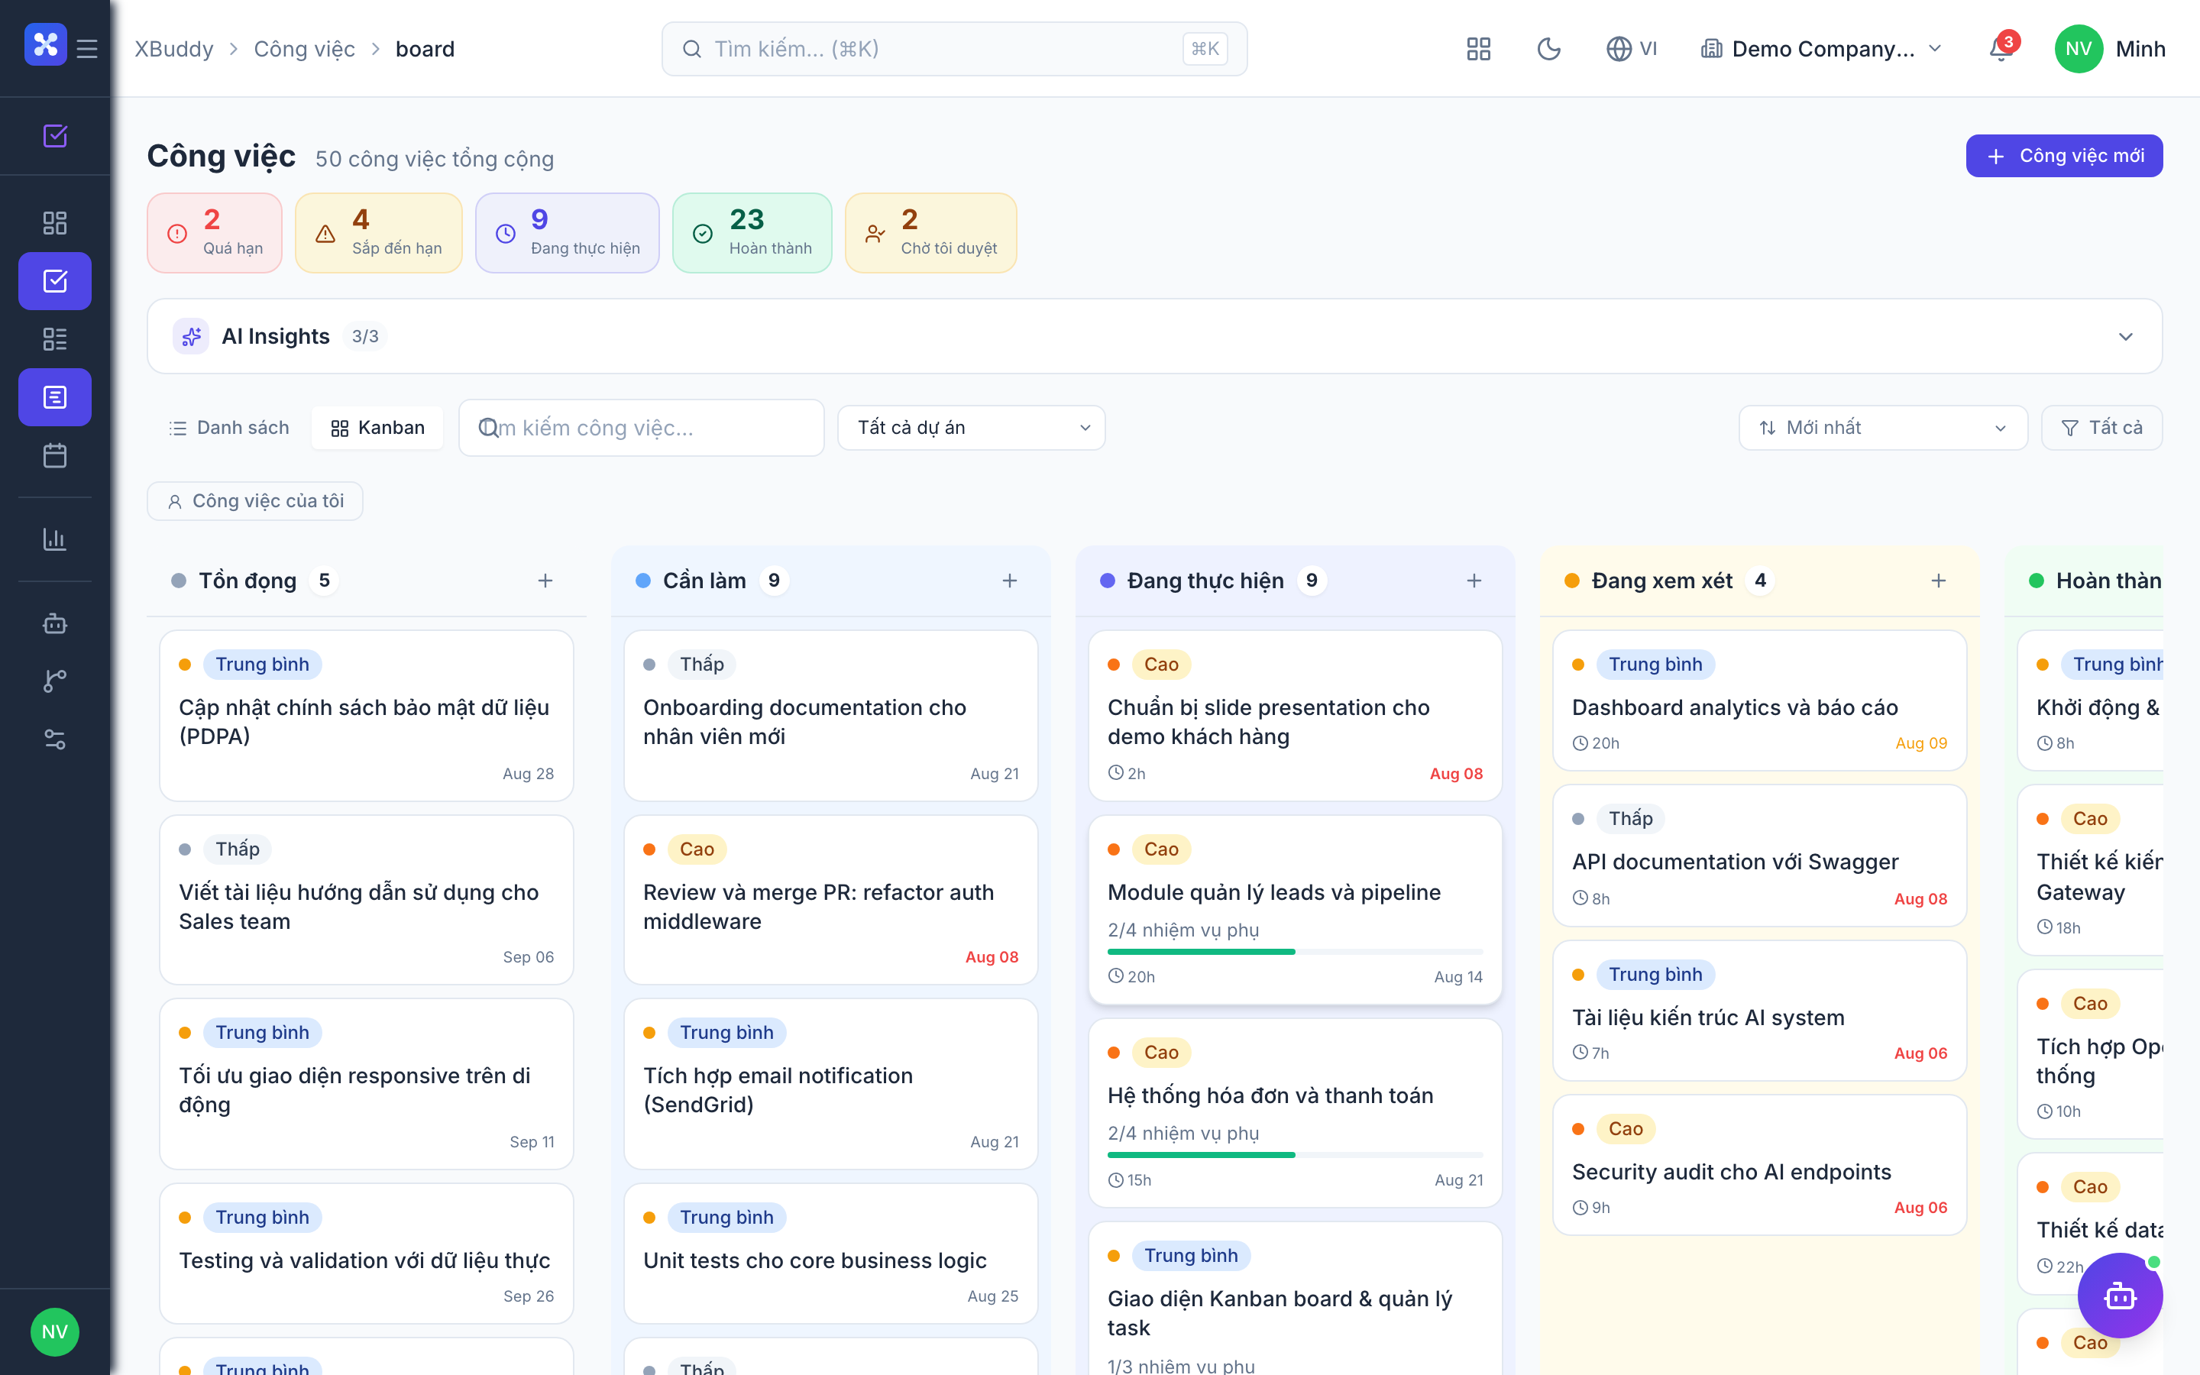Open the dashboard grid icon in sidebar
Screen dimensions: 2200x1375
coord(56,223)
